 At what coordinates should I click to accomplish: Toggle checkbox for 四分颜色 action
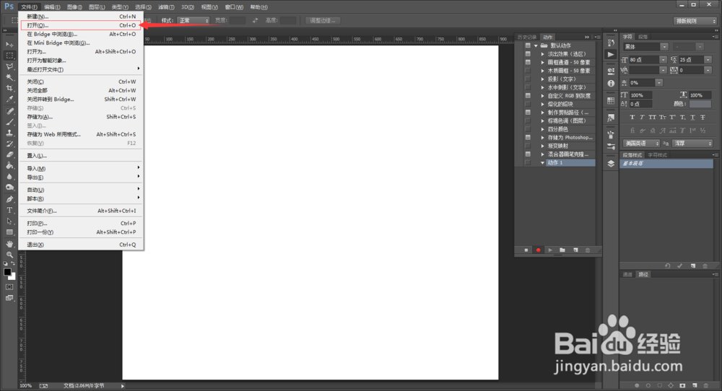click(x=528, y=129)
